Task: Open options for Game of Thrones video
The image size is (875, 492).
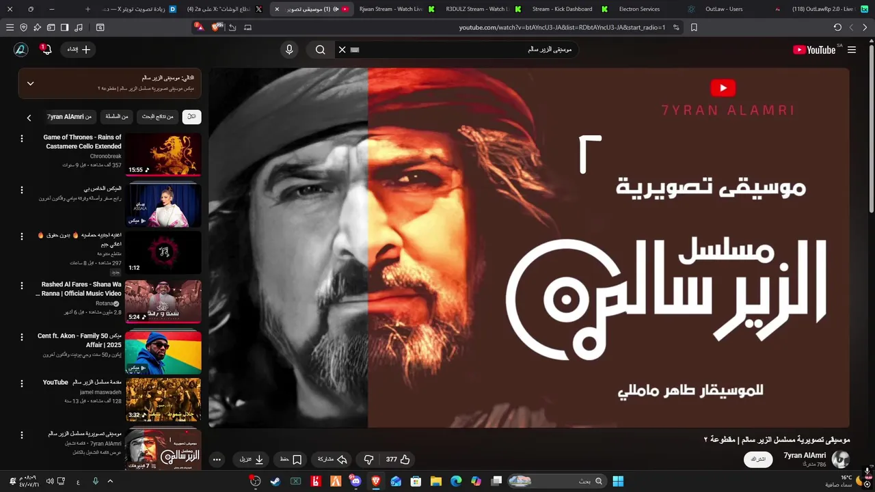Action: tap(21, 139)
